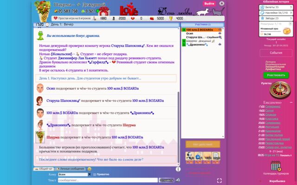
Task: Click the red heart game-mode icon
Action: tap(56, 18)
